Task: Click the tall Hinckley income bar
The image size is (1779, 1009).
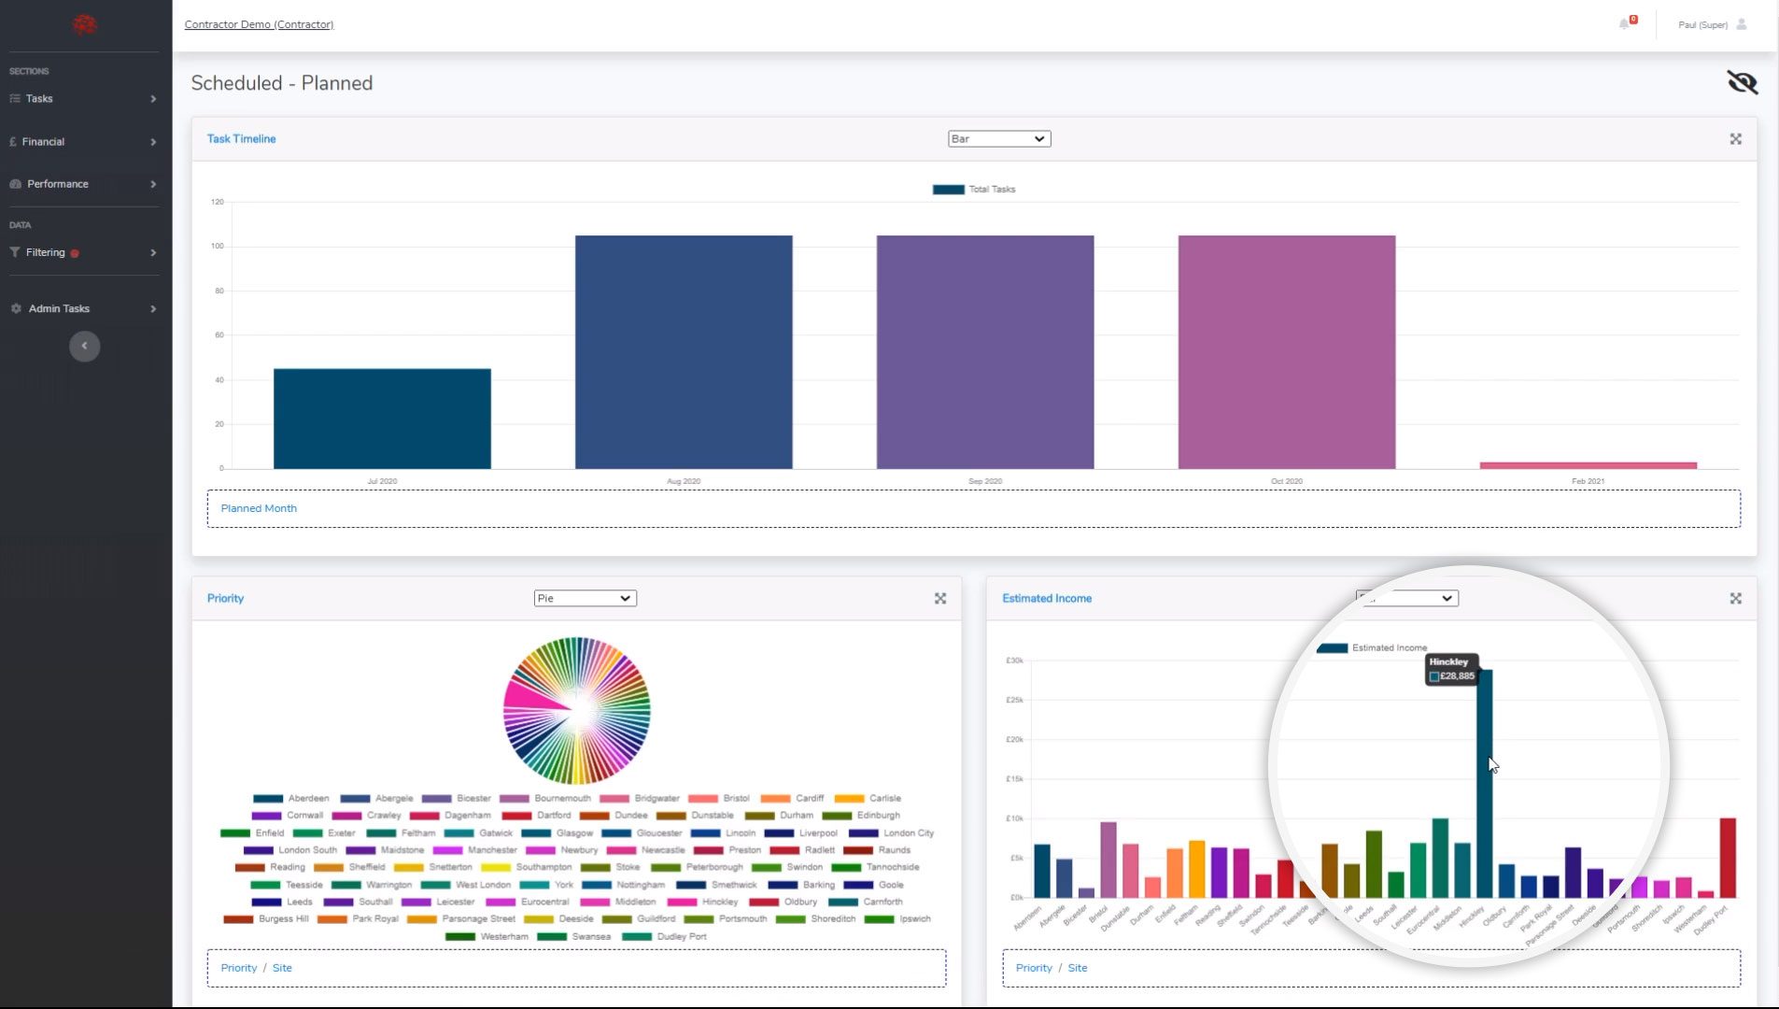Action: 1484,783
